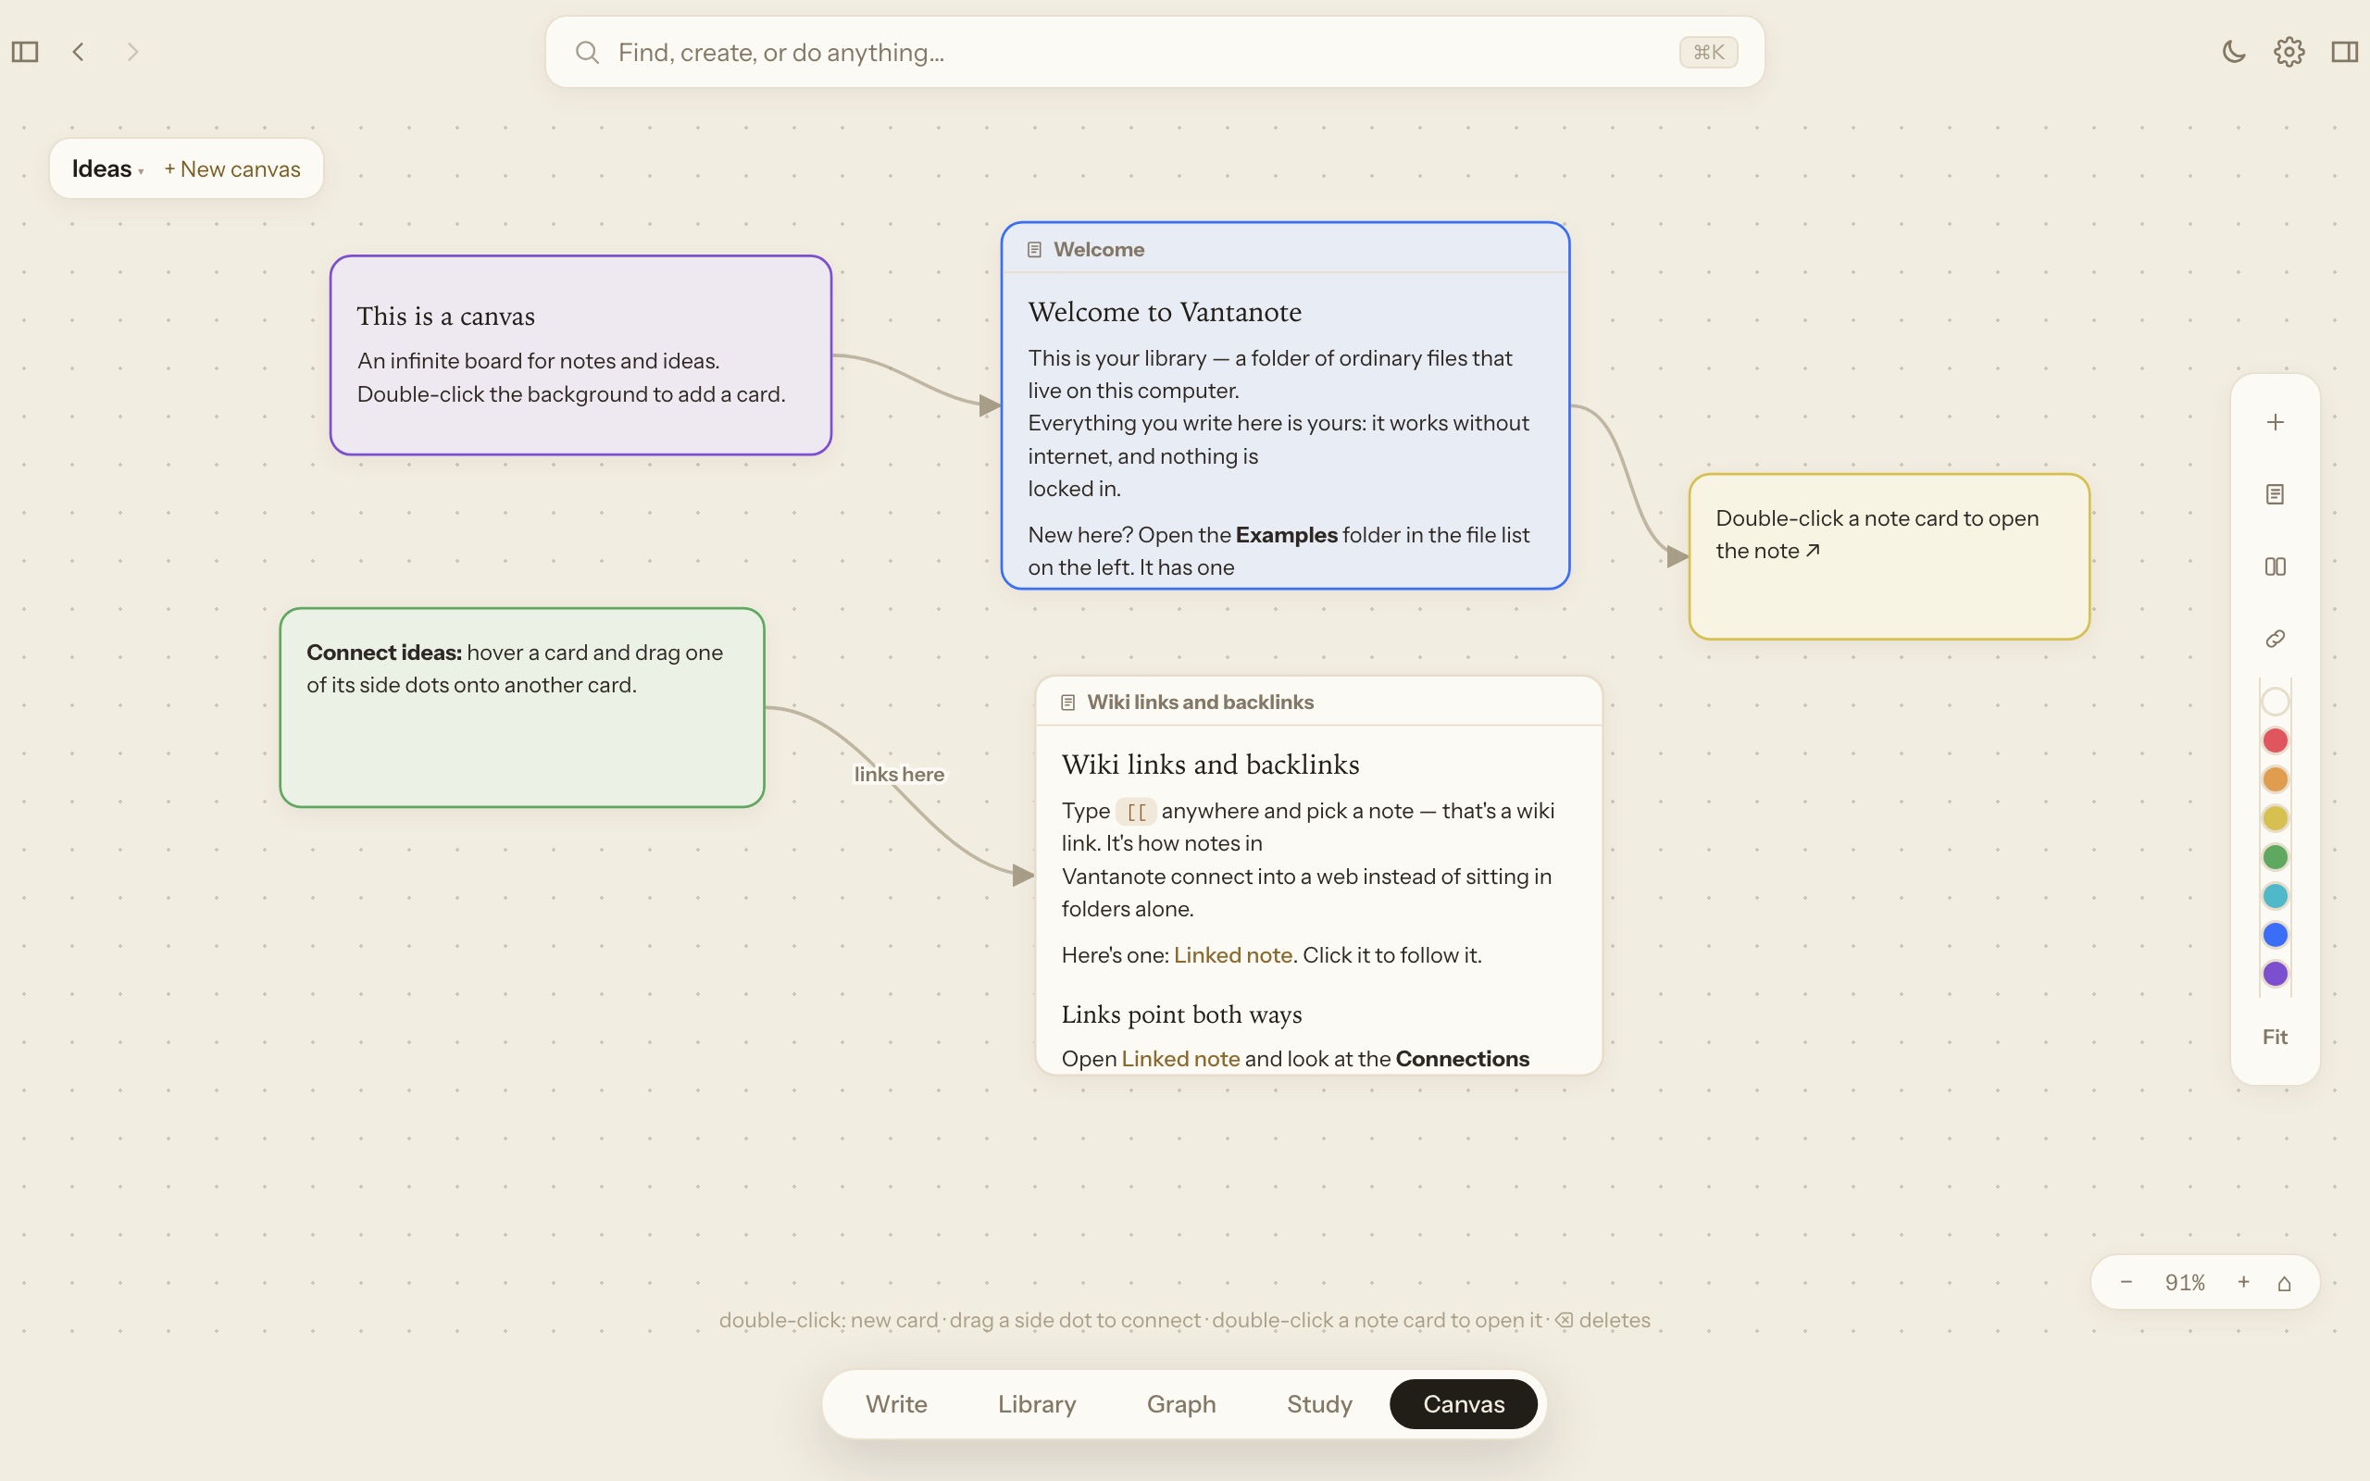Pick the red color swatch

[x=2275, y=740]
